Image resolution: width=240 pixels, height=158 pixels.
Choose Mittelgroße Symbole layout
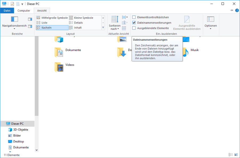(x=52, y=18)
